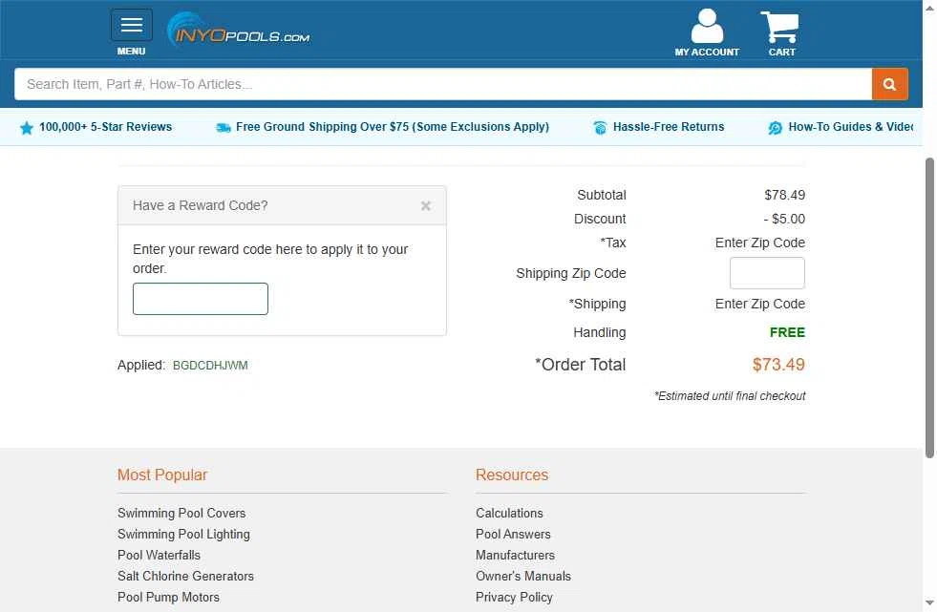937x612 pixels.
Task: Open Hassle-Free Returns link
Action: (668, 127)
